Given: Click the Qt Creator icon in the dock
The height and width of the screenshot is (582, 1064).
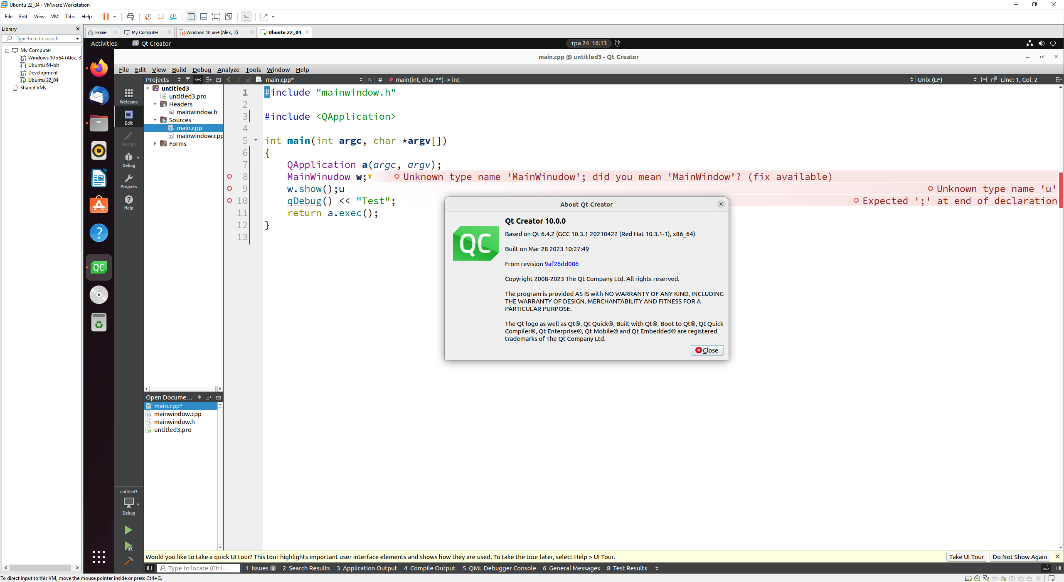Looking at the screenshot, I should [x=99, y=267].
